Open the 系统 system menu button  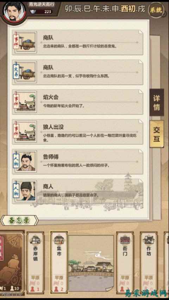[156, 10]
